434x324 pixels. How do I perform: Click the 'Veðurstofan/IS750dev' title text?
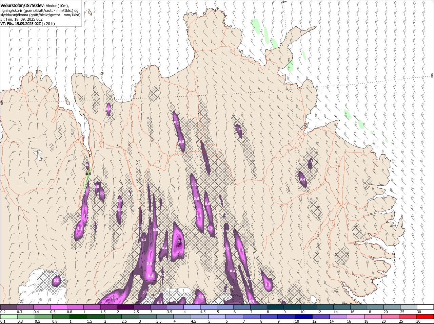pyautogui.click(x=22, y=6)
